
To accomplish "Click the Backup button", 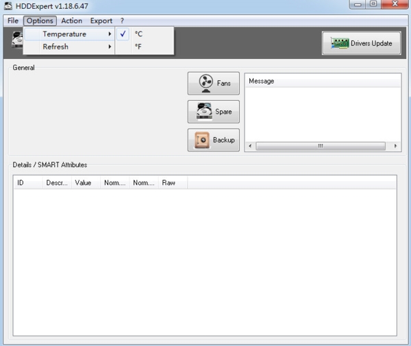I will (x=214, y=140).
